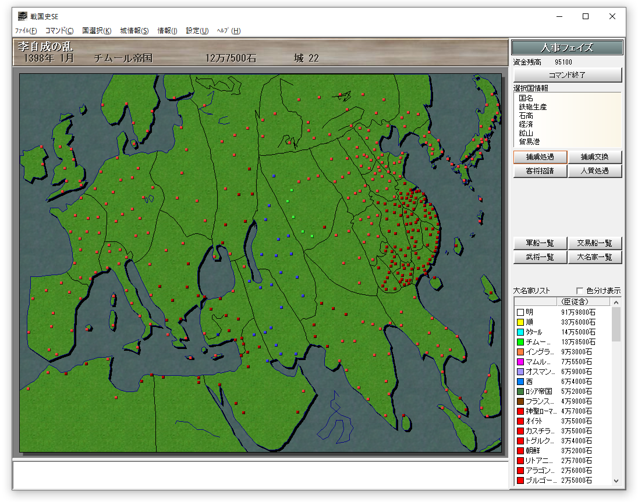The width and height of the screenshot is (638, 502).
Task: Click the 戦国史SE castle icon in title bar
Action: tap(22, 16)
